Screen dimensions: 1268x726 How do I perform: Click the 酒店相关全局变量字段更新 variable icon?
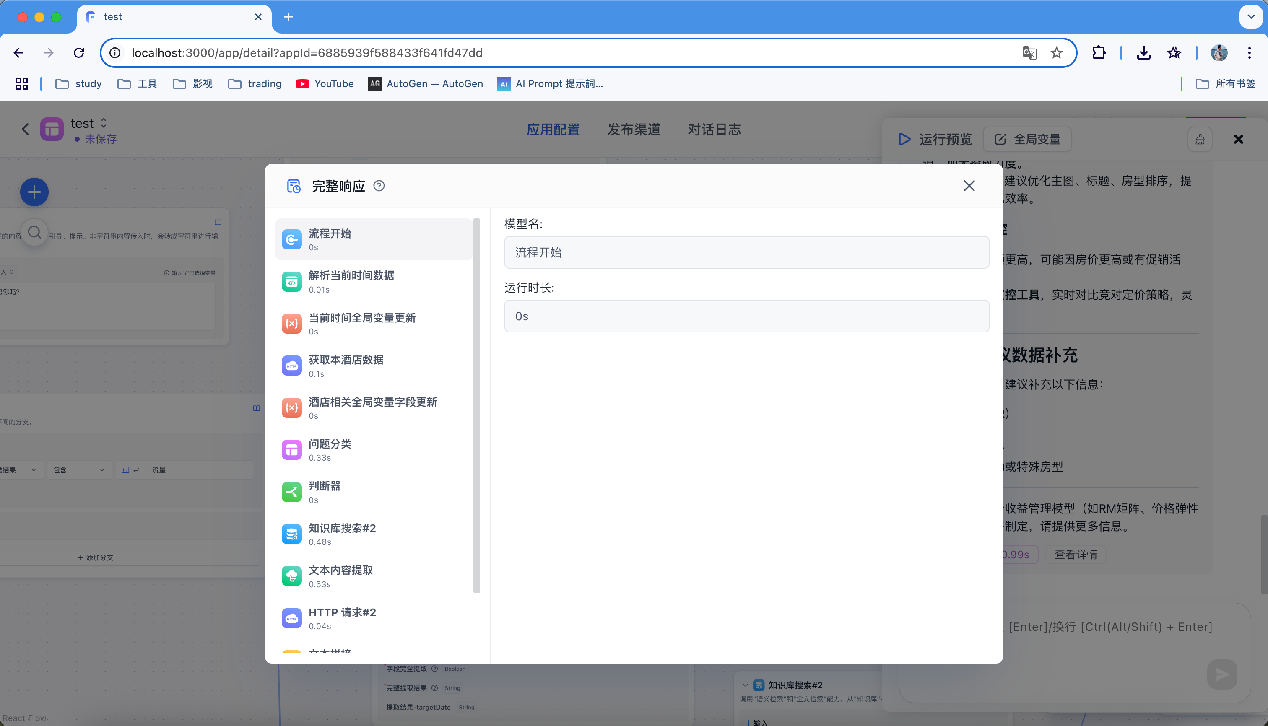point(292,408)
